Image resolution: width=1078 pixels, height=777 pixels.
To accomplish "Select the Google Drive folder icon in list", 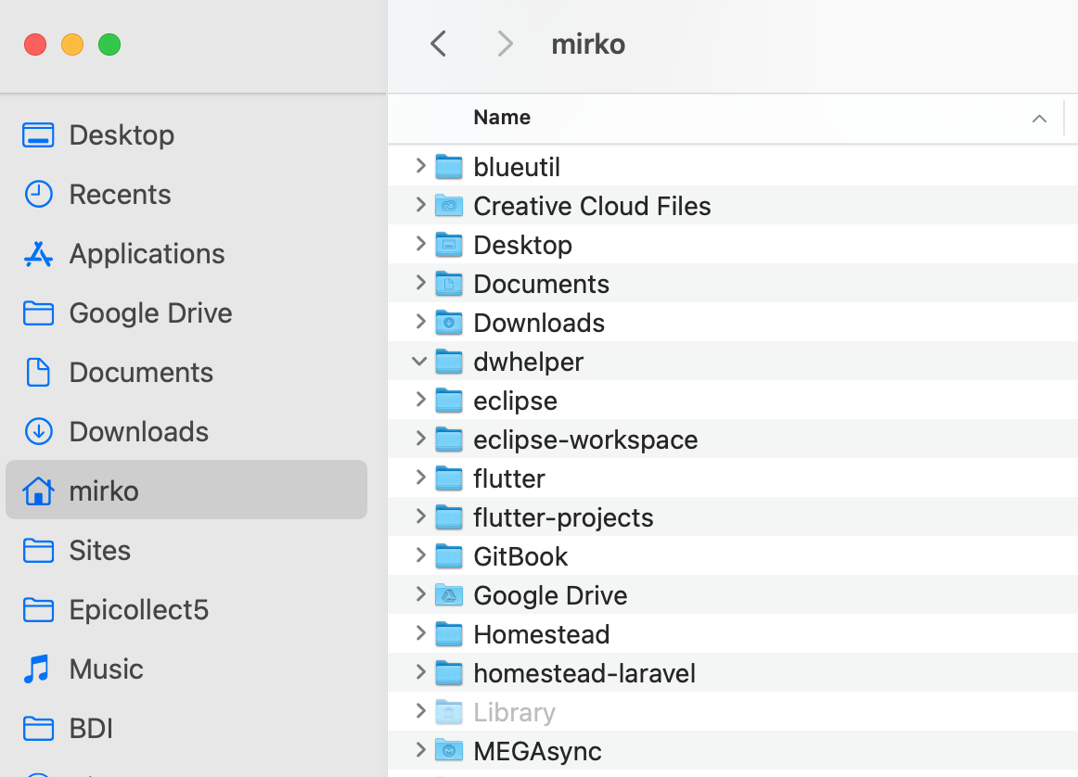I will click(x=449, y=595).
